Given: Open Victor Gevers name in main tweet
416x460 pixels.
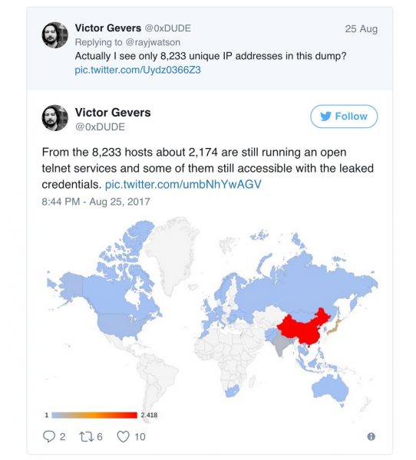Looking at the screenshot, I should [113, 113].
